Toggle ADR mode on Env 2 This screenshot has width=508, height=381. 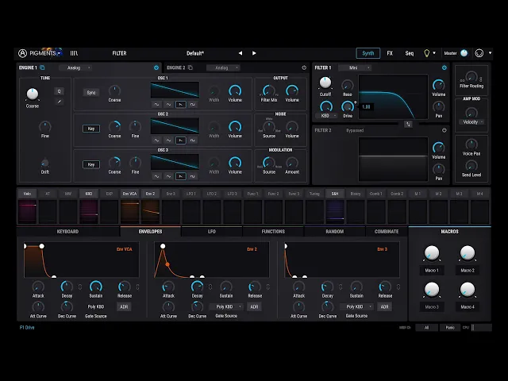(x=254, y=307)
